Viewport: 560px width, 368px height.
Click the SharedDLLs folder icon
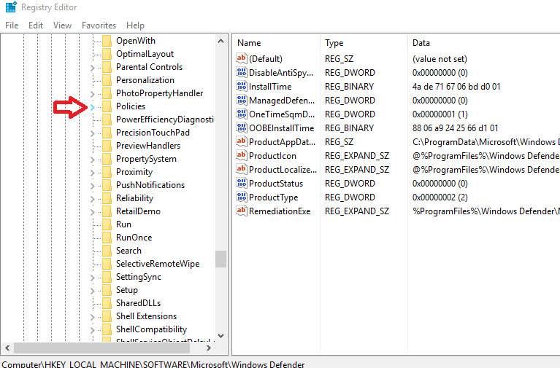107,302
